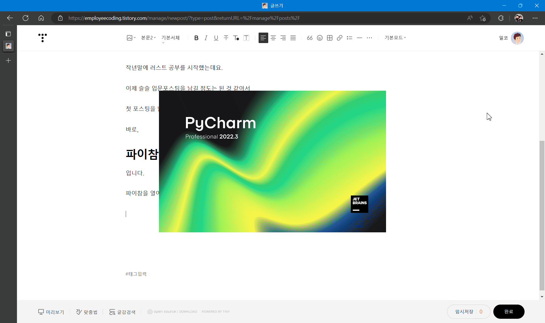545x323 pixels.
Task: Save draft with 임시저장 button
Action: pyautogui.click(x=464, y=312)
